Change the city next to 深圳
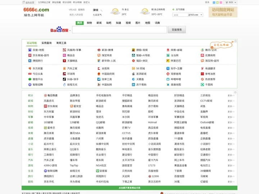Image resolution: width=259 pixels, height=194 pixels. 101,10
